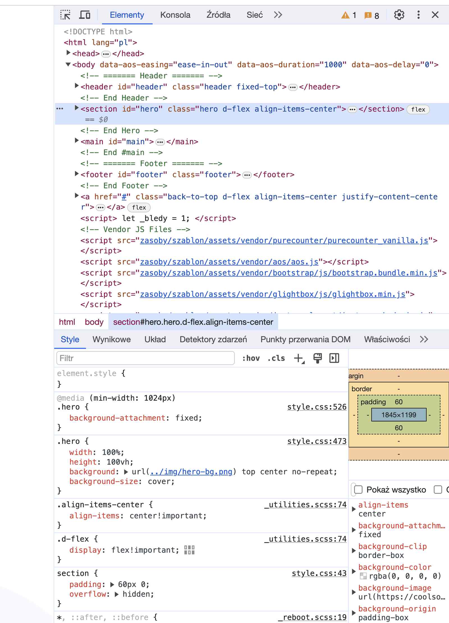Image resolution: width=449 pixels, height=623 pixels.
Task: Toggle flex badge on hero section
Action: (418, 110)
